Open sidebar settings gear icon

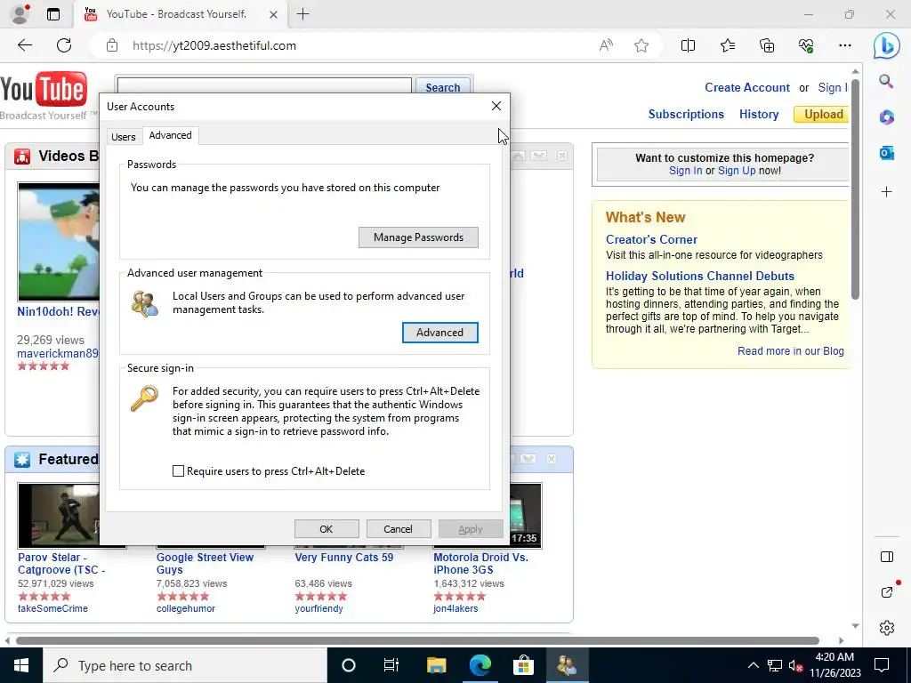pyautogui.click(x=887, y=628)
